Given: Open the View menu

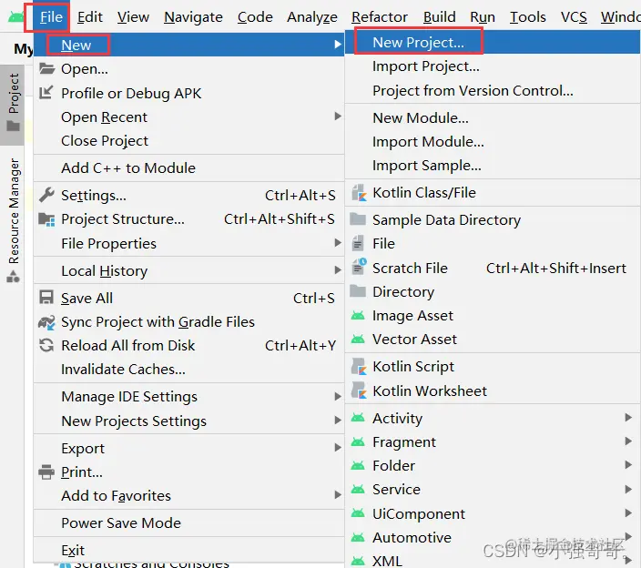Looking at the screenshot, I should pyautogui.click(x=133, y=17).
